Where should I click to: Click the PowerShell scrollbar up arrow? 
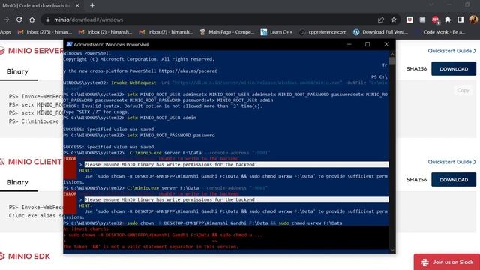pyautogui.click(x=392, y=54)
